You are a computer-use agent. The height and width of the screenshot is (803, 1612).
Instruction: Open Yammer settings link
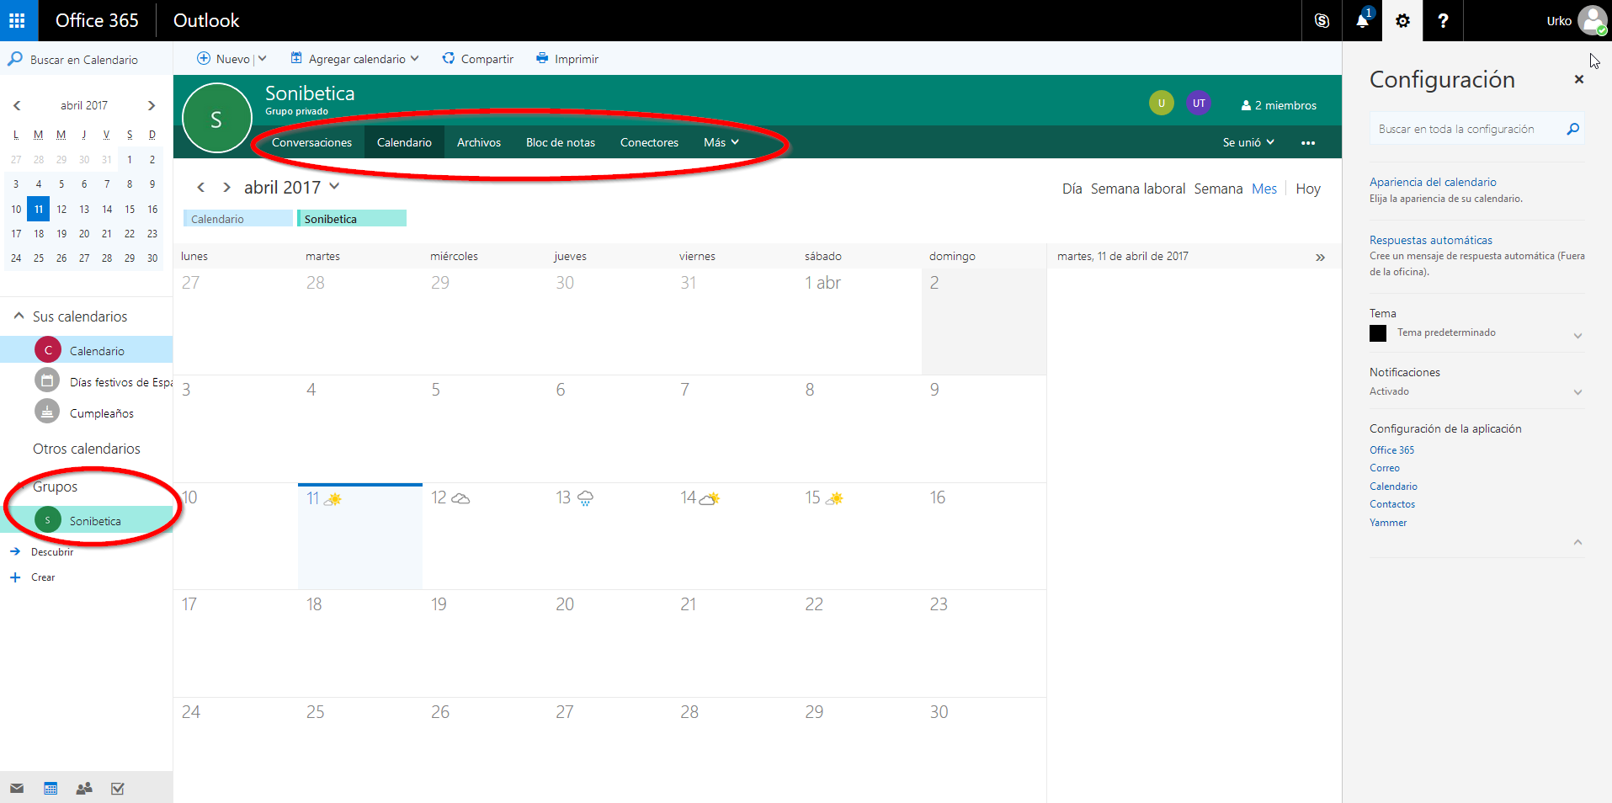click(x=1388, y=523)
